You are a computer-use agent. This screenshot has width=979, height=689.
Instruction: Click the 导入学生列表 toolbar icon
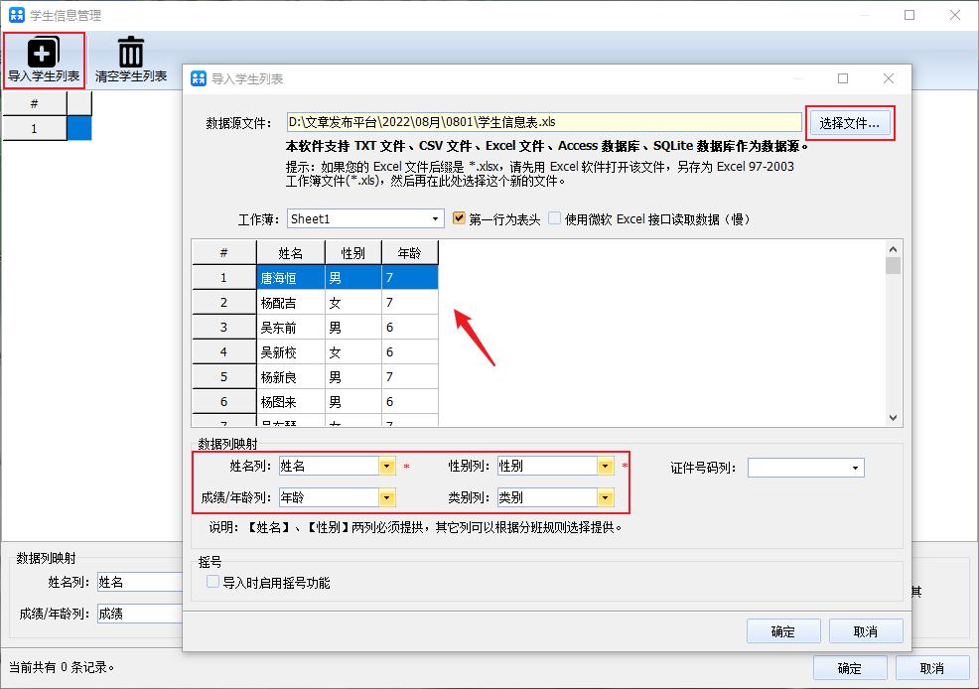point(44,53)
